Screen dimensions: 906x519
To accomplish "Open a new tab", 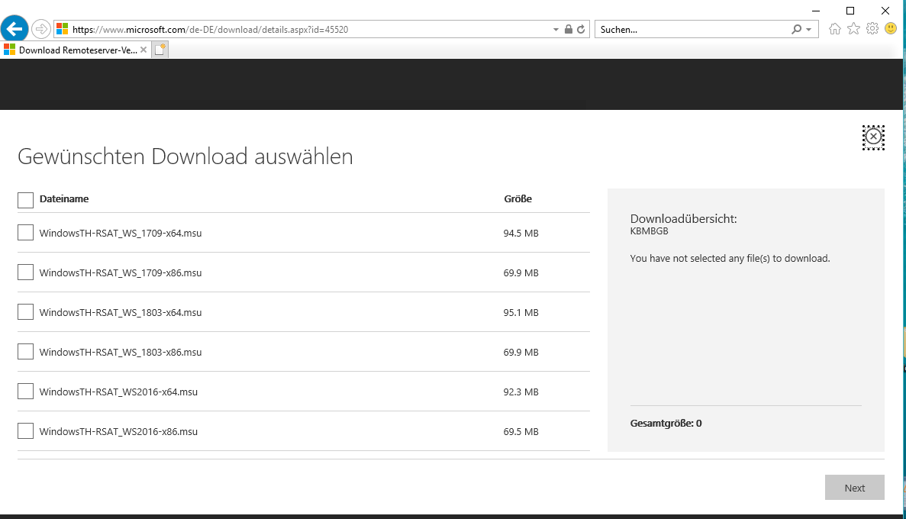I will tap(160, 50).
